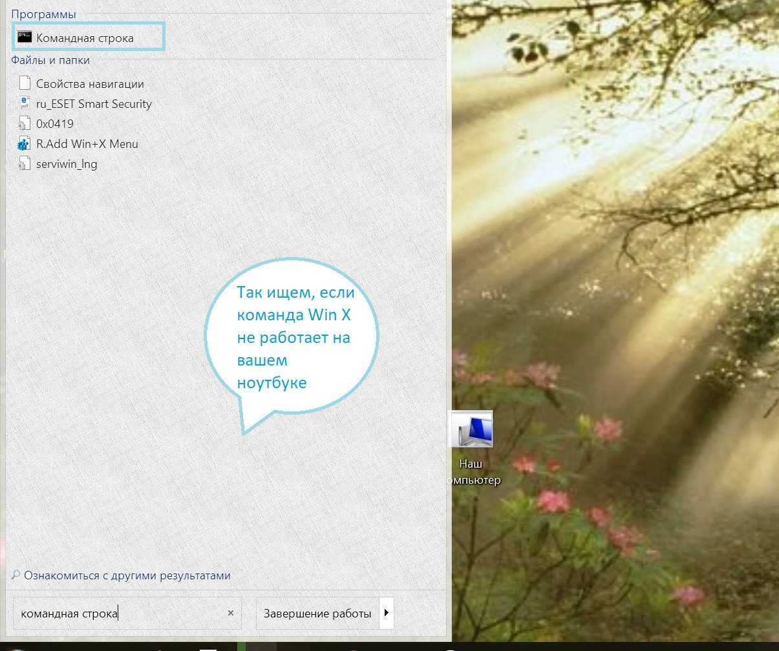This screenshot has height=651, width=779.
Task: Click the magnifier icon beside other results
Action: (x=16, y=575)
